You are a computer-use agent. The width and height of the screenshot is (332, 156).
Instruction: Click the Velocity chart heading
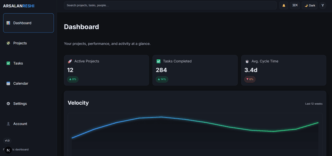click(x=78, y=103)
